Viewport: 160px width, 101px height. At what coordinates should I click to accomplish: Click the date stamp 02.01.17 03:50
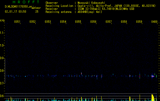click(16, 12)
